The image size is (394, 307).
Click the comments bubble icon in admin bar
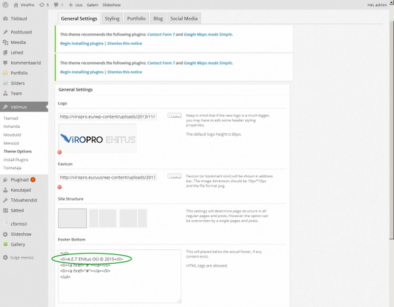pyautogui.click(x=58, y=4)
